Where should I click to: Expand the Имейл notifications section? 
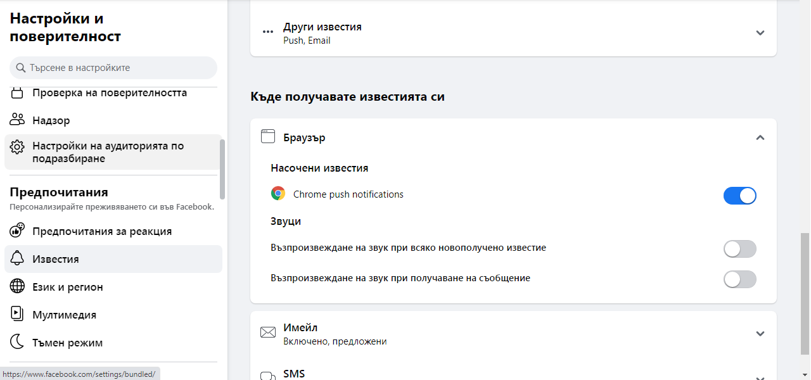click(x=760, y=334)
